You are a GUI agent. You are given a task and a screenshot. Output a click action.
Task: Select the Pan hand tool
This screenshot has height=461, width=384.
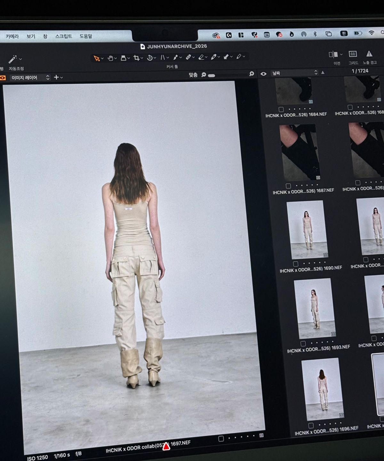coord(110,58)
